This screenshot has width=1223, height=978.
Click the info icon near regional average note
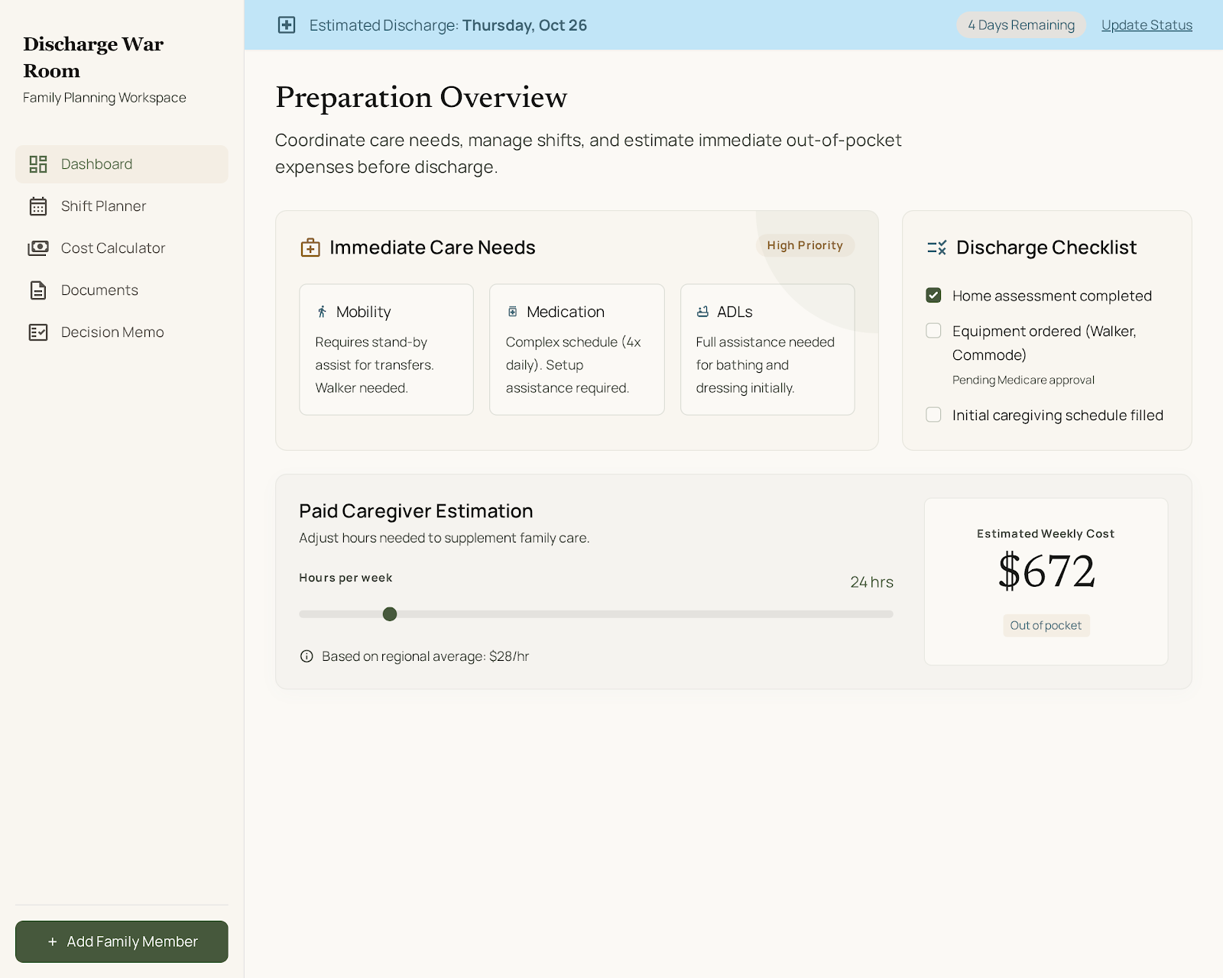307,656
